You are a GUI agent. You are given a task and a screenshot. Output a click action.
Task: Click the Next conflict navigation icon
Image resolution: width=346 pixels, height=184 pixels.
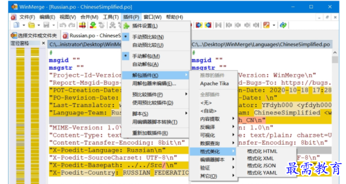(x=247, y=25)
